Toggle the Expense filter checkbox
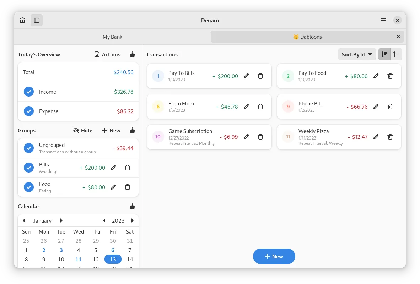The image size is (420, 284). click(x=29, y=111)
